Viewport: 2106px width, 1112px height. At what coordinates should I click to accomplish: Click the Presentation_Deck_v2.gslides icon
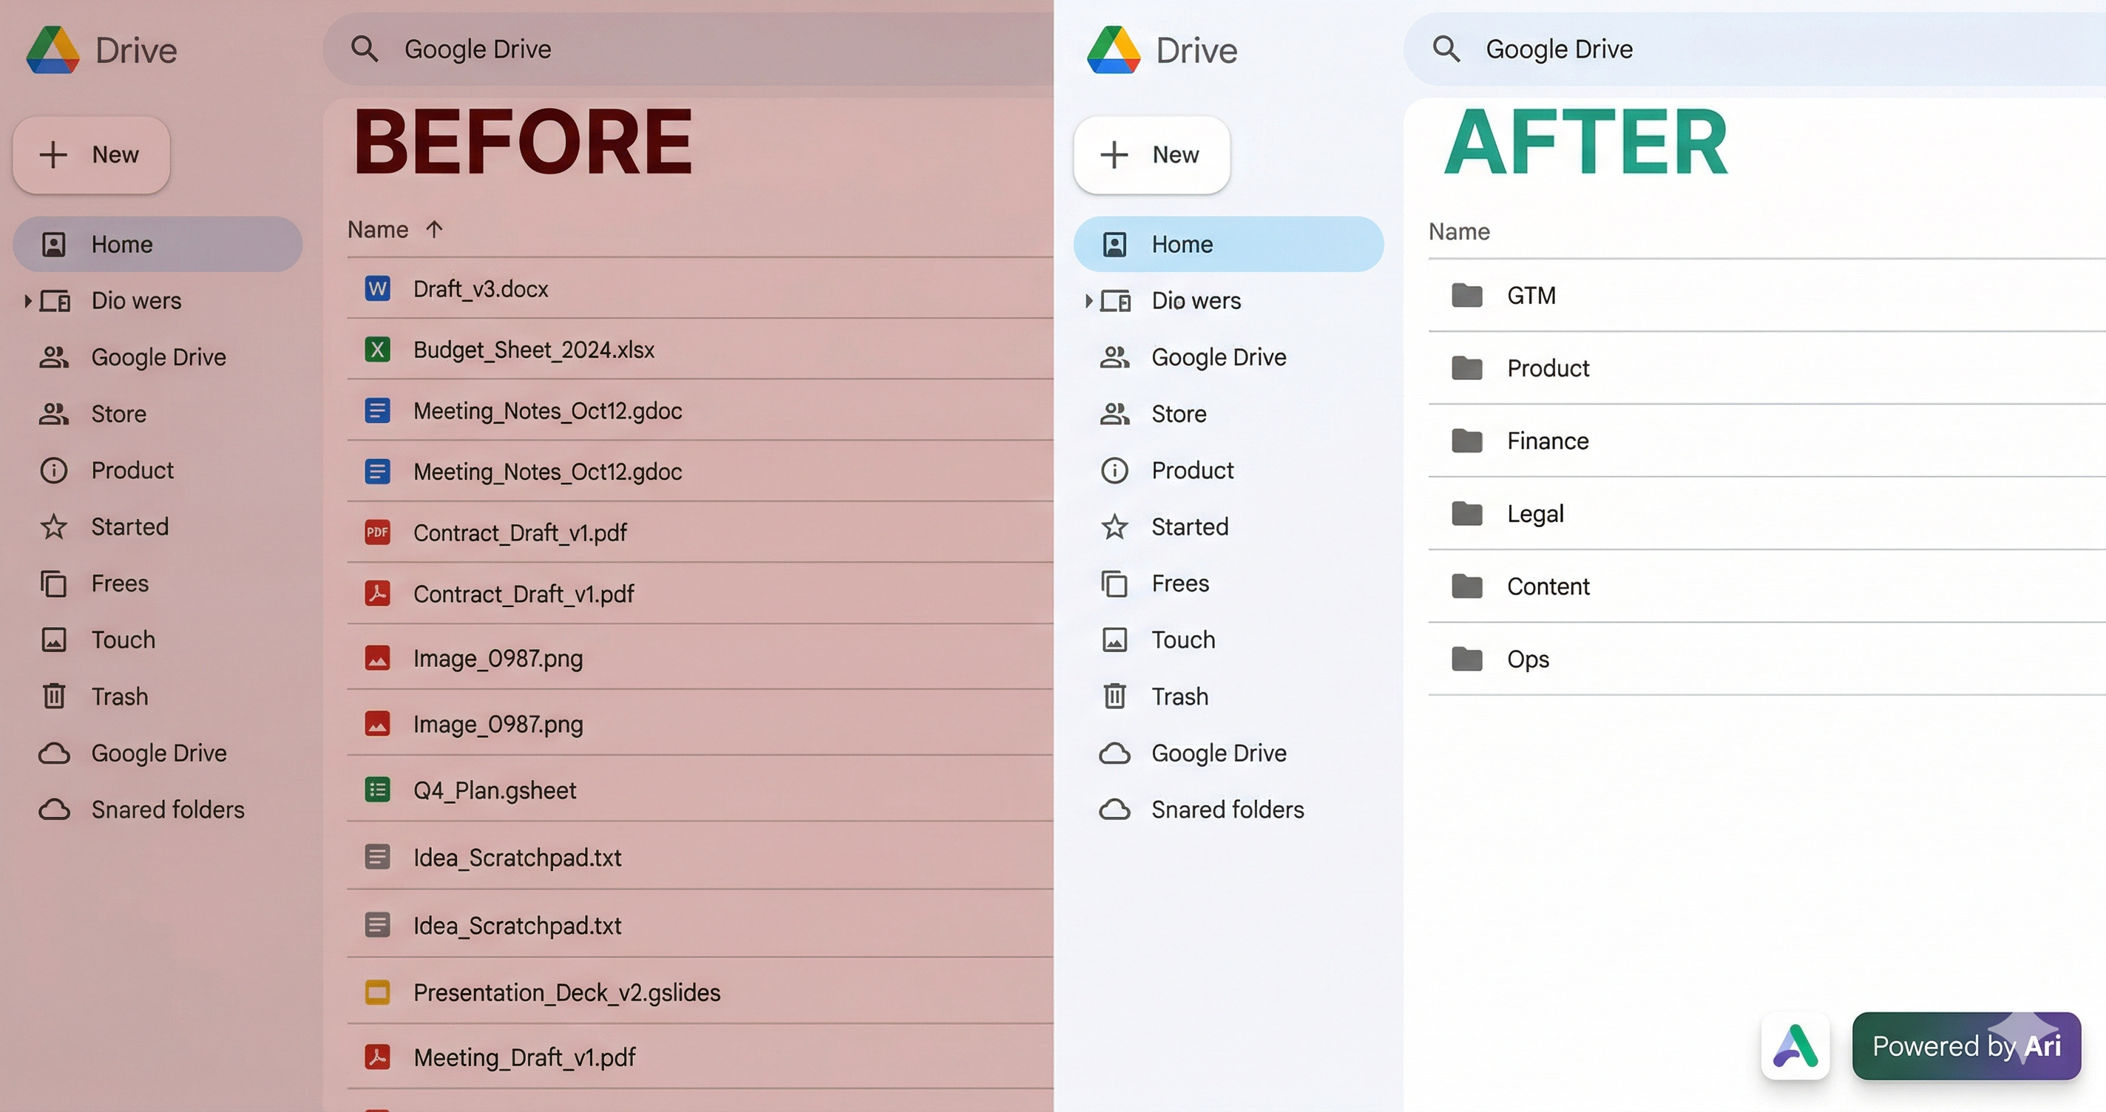[x=377, y=991]
